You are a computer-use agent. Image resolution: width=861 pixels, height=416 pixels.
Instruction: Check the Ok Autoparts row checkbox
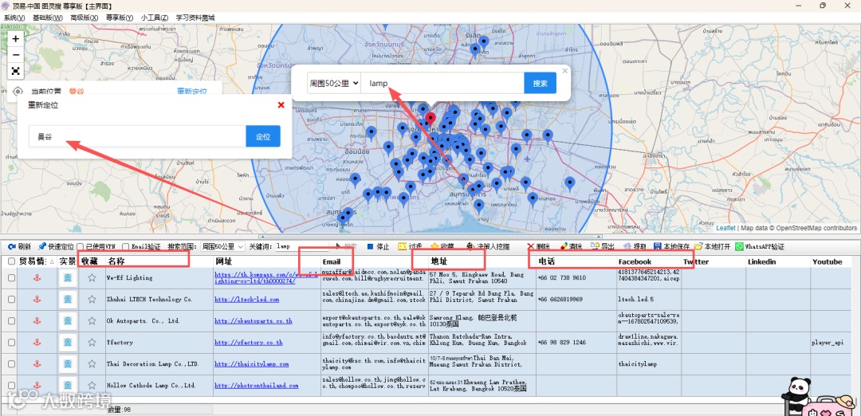[11, 321]
